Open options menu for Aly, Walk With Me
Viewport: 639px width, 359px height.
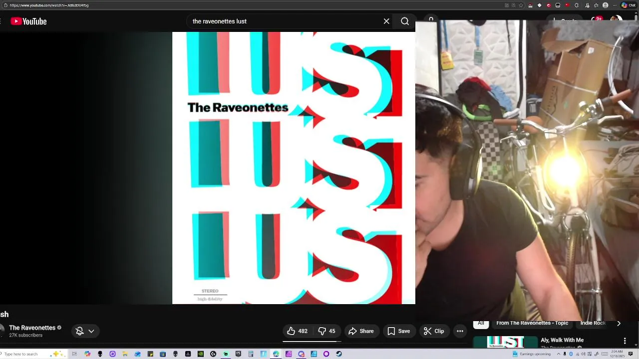pyautogui.click(x=625, y=341)
